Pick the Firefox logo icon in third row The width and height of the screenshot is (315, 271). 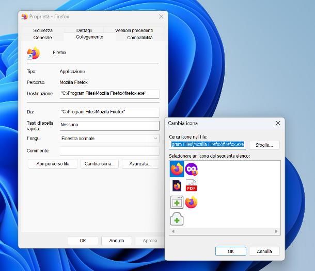click(191, 202)
